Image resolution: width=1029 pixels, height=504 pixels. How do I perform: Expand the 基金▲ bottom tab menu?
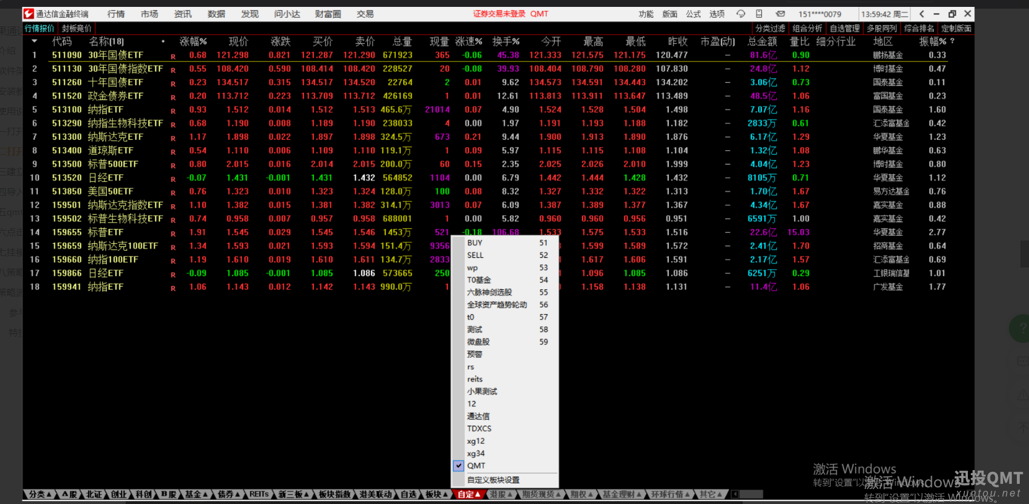(196, 494)
